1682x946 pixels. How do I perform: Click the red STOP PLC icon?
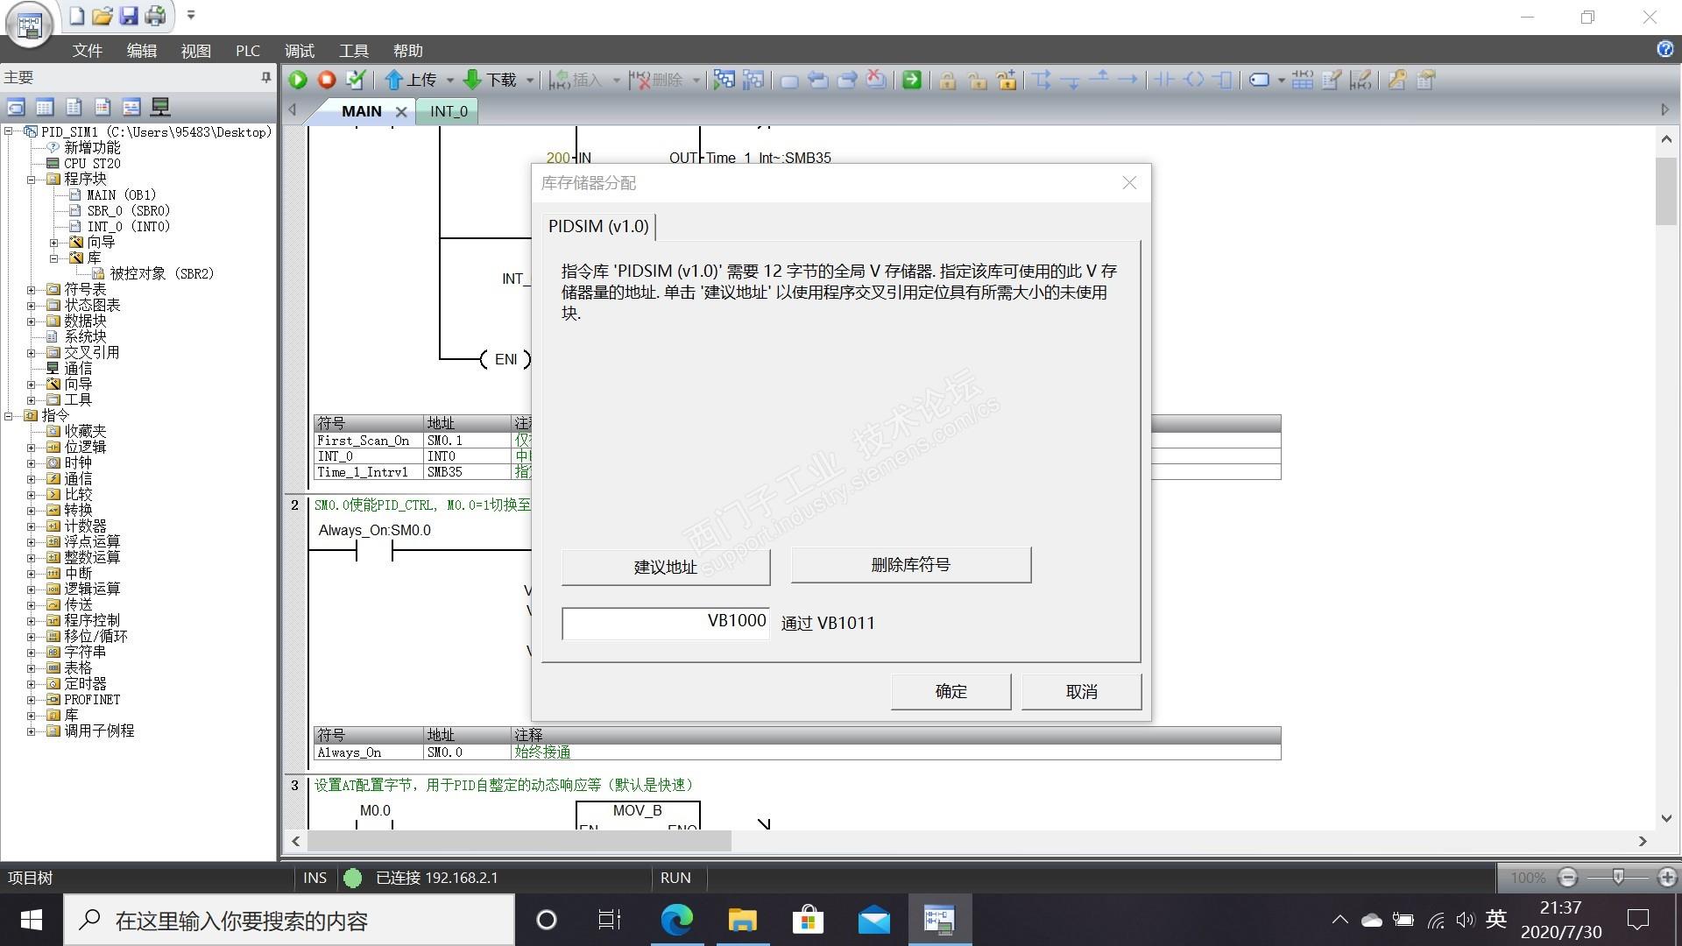[x=327, y=80]
